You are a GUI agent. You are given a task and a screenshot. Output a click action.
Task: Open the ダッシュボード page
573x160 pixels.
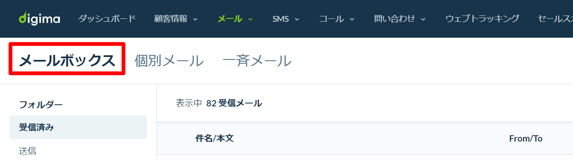click(x=107, y=18)
